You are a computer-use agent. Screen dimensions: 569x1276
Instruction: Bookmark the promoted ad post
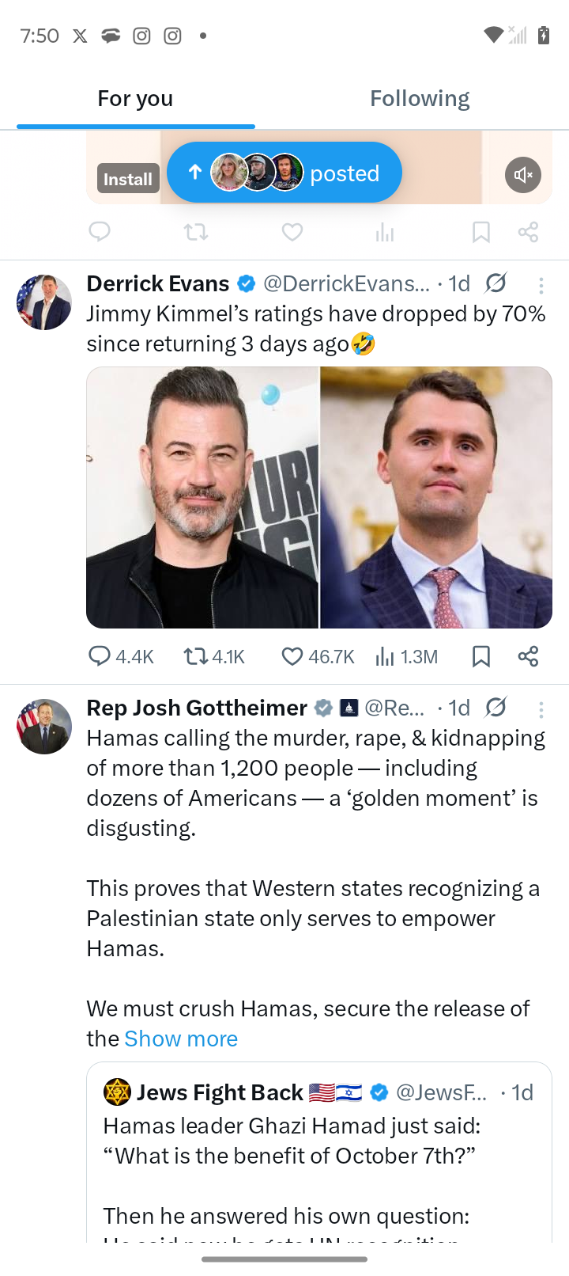[x=480, y=232]
